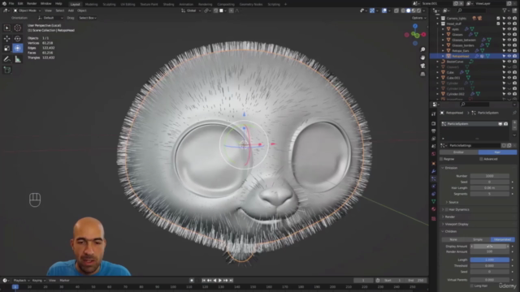
Task: Click the Blender logo icon
Action: point(4,3)
